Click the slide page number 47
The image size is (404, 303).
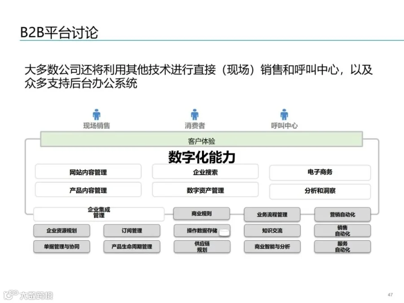pos(390,294)
